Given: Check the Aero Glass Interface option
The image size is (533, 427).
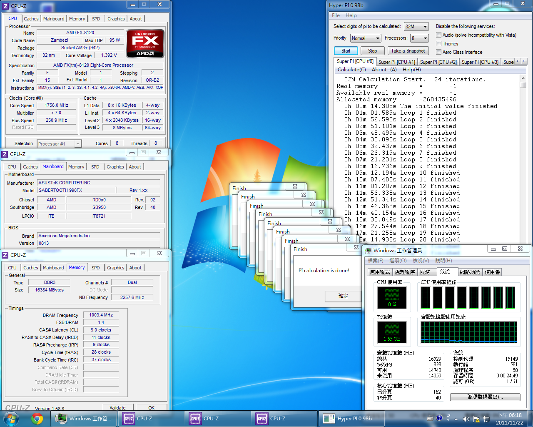Looking at the screenshot, I should [x=438, y=52].
